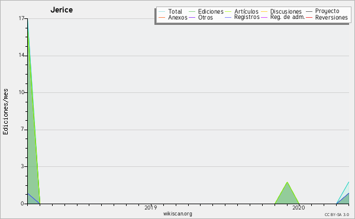The image size is (355, 219).
Task: Click the y-axis tick value 14
Action: point(21,55)
